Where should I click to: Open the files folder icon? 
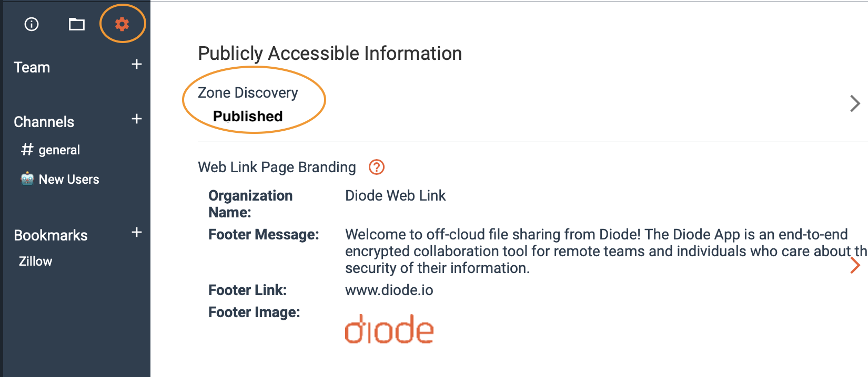point(77,24)
